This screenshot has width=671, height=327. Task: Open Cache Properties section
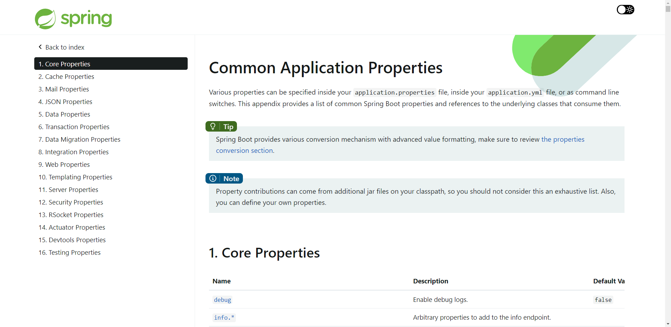[x=66, y=76]
